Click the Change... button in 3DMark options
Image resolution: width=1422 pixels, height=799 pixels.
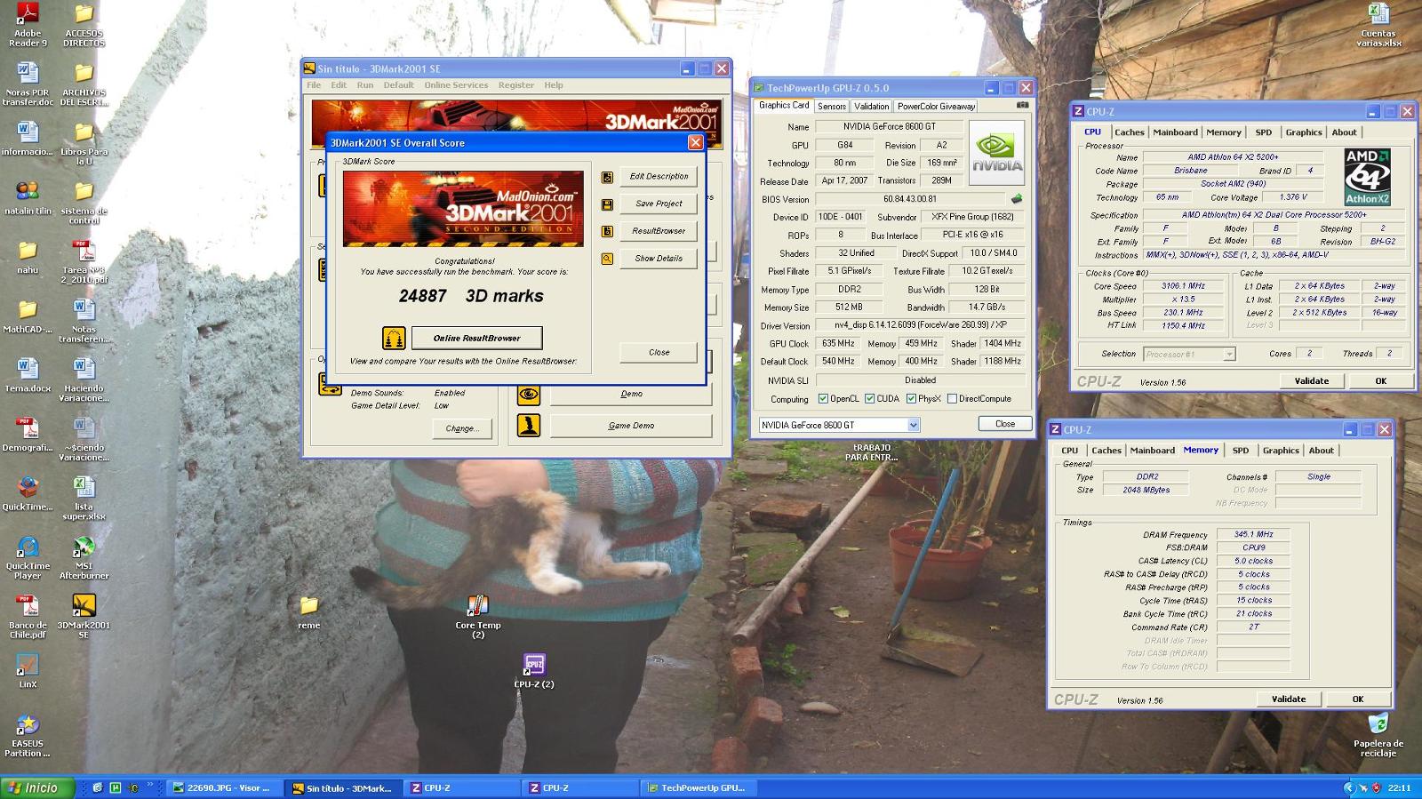[x=462, y=428]
